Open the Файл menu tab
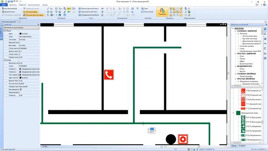 pyautogui.click(x=4, y=5)
